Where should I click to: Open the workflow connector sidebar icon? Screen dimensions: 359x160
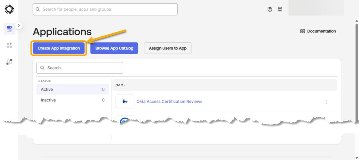click(x=9, y=62)
